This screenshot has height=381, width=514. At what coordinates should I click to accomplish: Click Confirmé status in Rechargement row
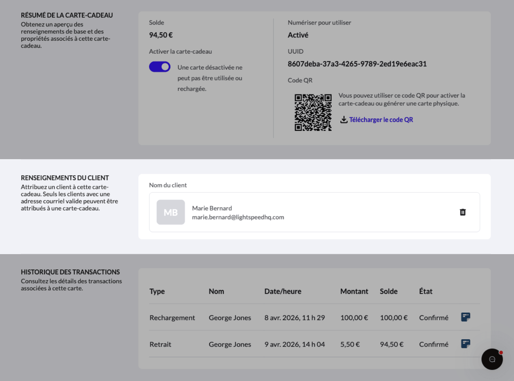tap(434, 318)
